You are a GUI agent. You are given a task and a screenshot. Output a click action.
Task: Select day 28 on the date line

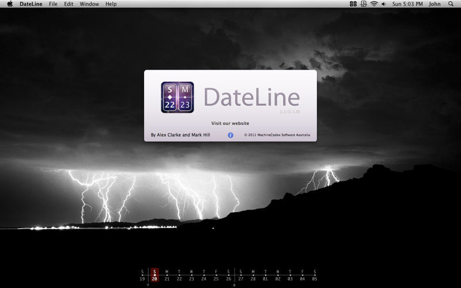pyautogui.click(x=253, y=275)
